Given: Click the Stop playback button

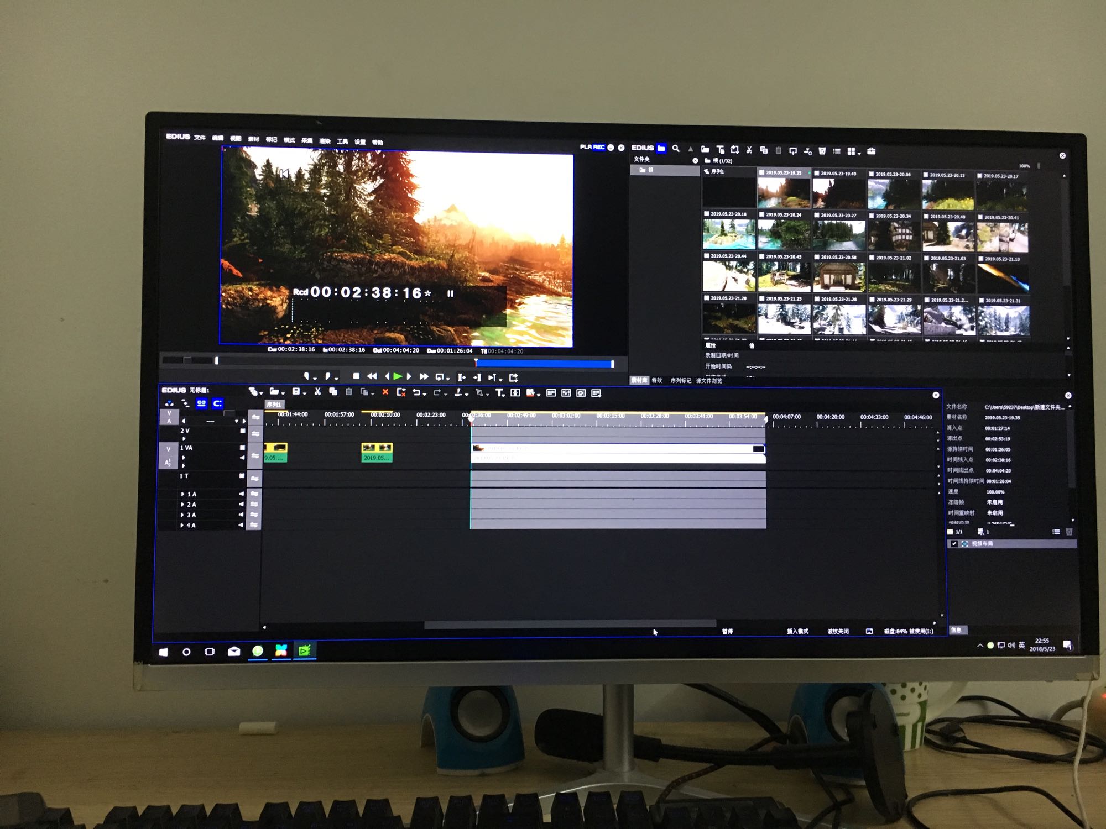Looking at the screenshot, I should click(x=356, y=376).
